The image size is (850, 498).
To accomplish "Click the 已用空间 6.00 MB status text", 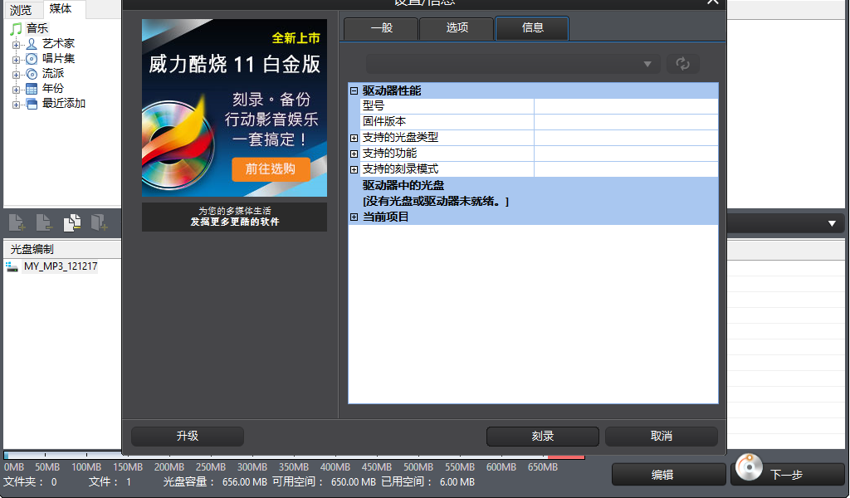I will (428, 481).
